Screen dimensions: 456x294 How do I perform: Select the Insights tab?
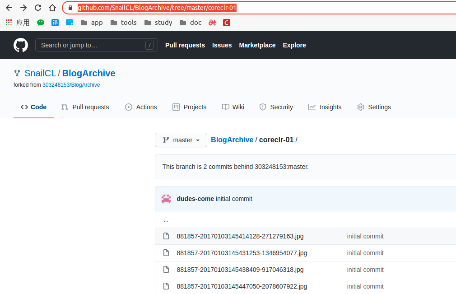[x=325, y=107]
